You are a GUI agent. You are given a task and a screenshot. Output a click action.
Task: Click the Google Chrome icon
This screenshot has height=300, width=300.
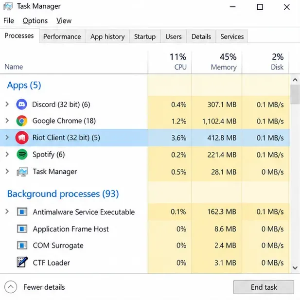(21, 121)
